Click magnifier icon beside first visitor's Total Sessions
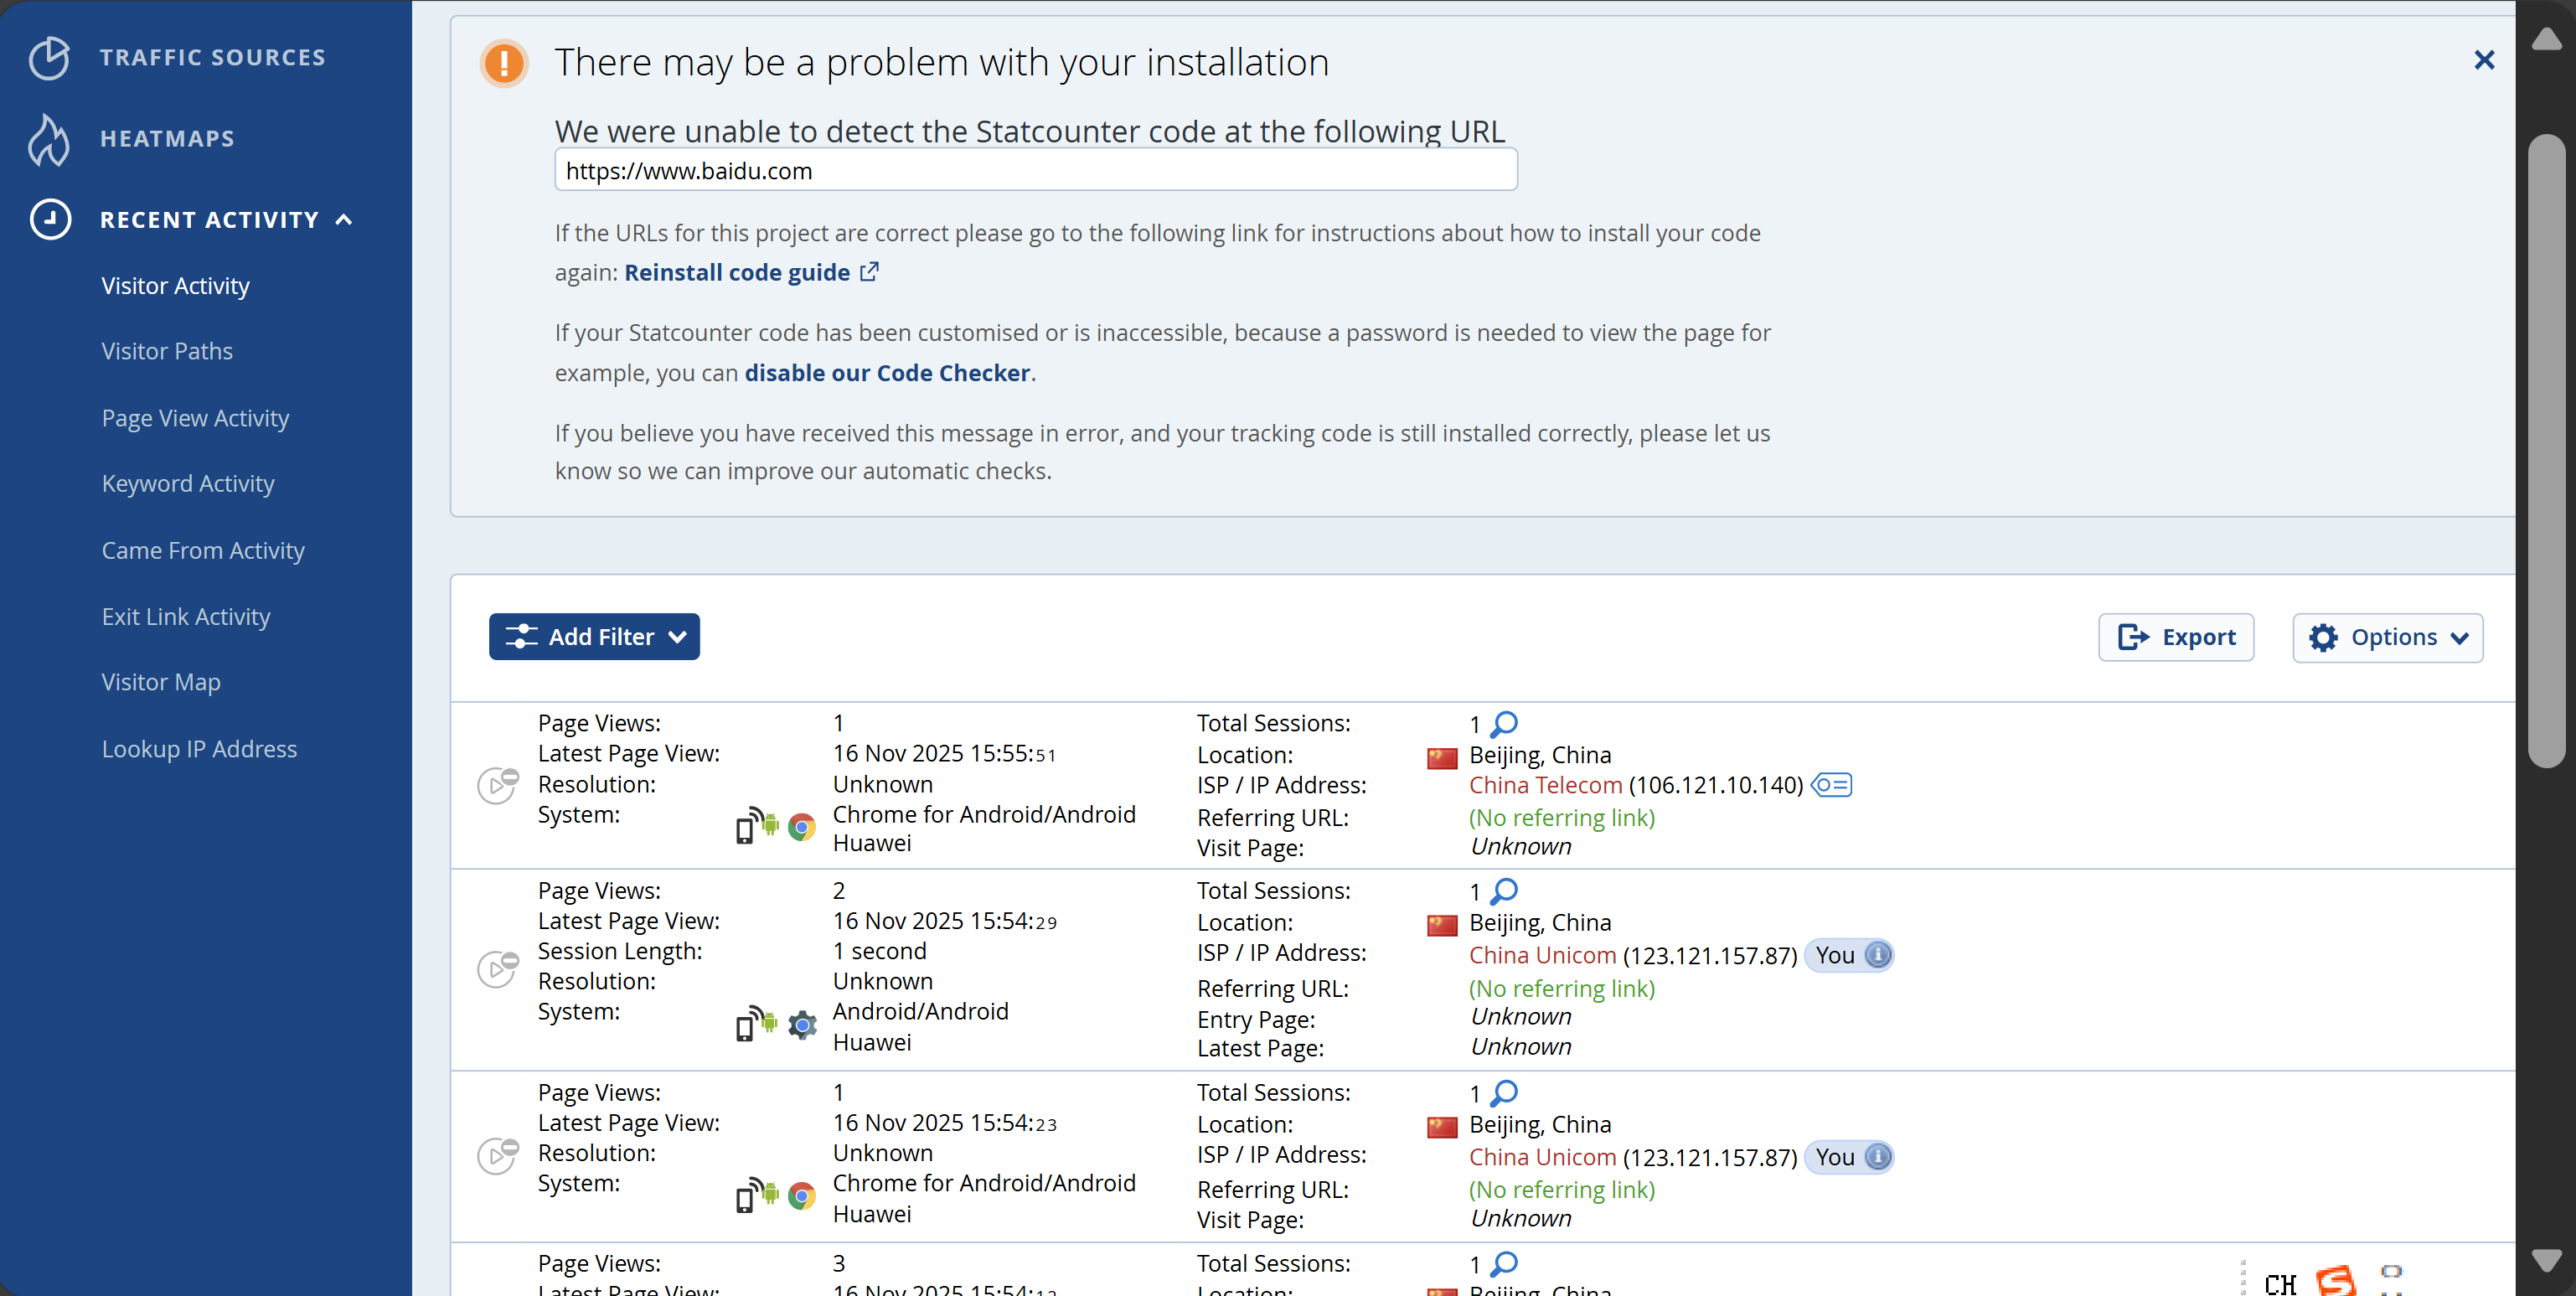 click(1503, 723)
